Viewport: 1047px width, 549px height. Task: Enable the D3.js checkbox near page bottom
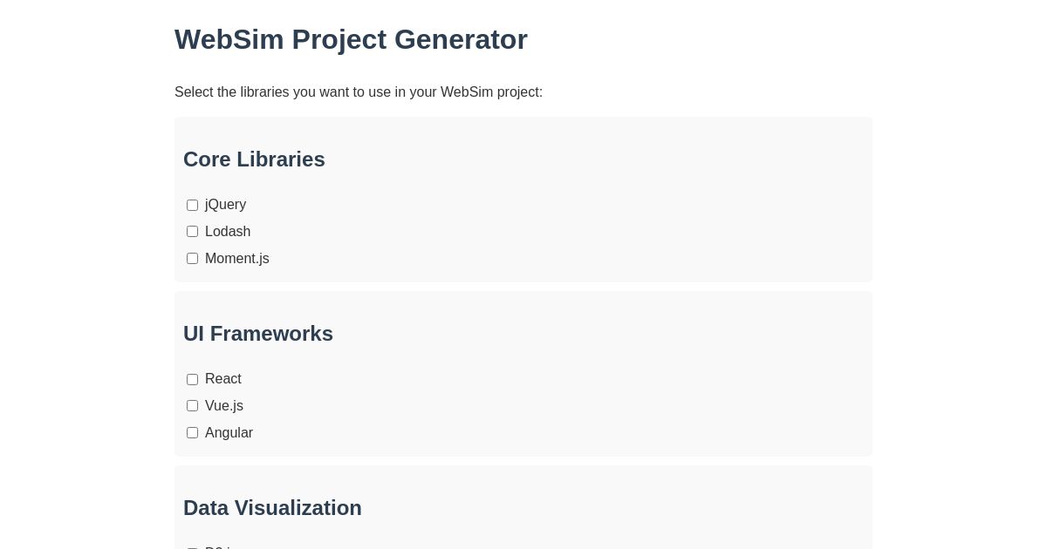[192, 547]
